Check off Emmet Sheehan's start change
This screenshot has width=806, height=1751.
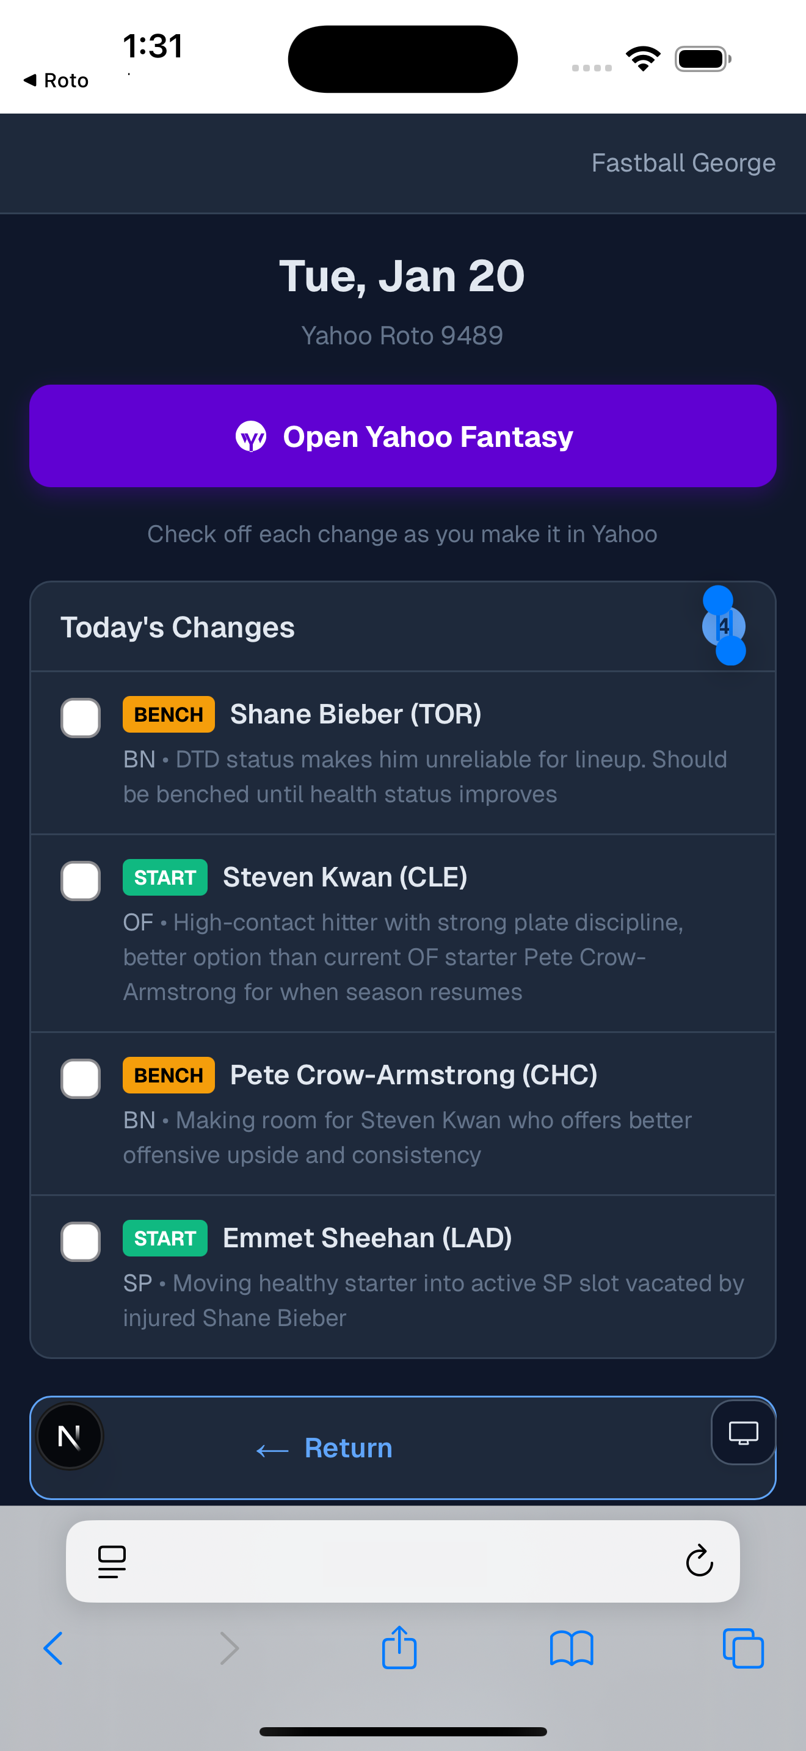[80, 1241]
